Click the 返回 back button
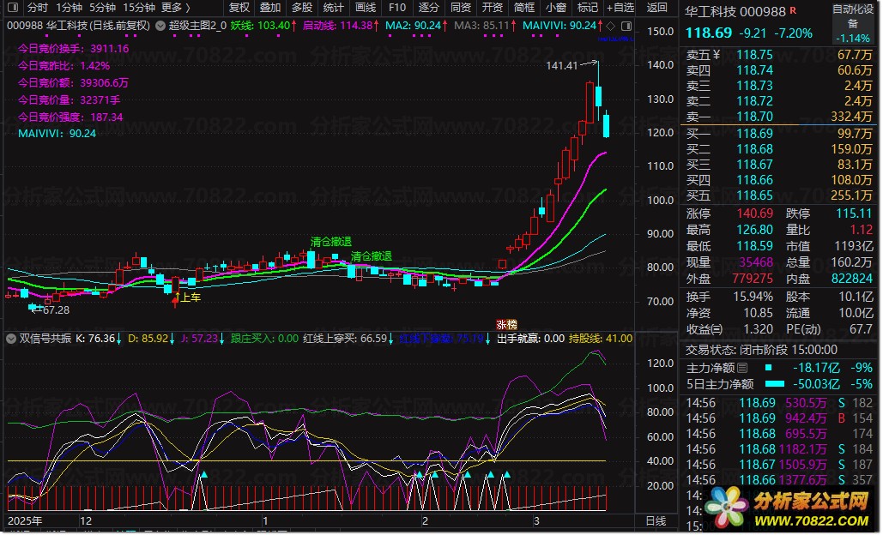Screen dimensions: 883x535 click(x=656, y=8)
